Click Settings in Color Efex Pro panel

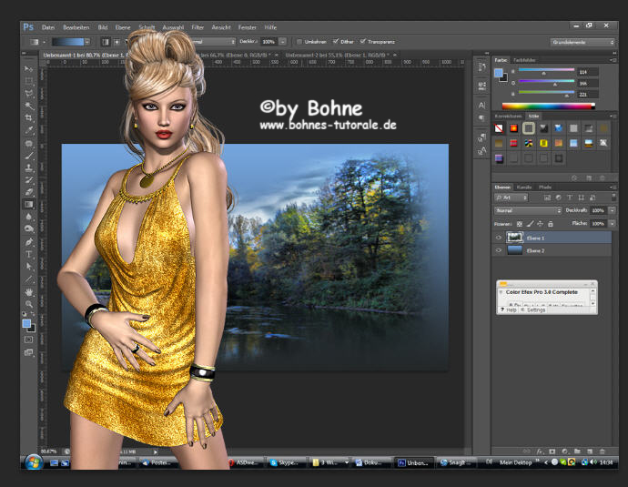click(536, 309)
